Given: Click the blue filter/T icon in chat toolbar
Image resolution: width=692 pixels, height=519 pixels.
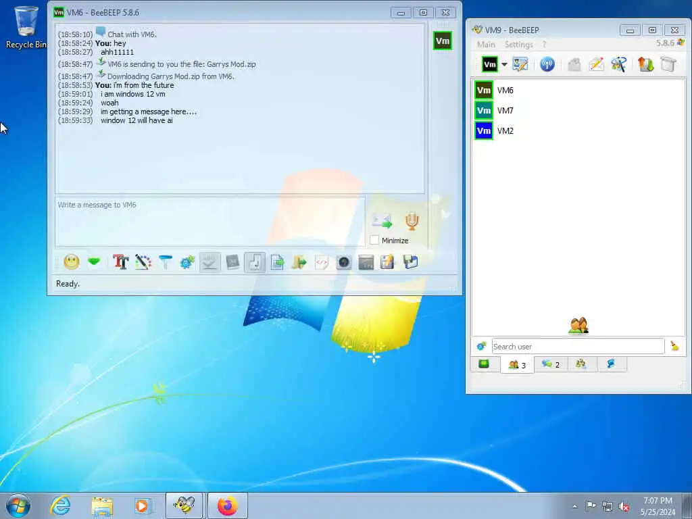Looking at the screenshot, I should [166, 262].
